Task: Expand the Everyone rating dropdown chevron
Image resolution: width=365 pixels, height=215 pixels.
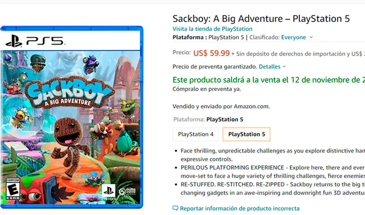Action: [311, 38]
